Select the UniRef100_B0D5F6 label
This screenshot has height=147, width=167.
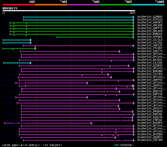pyautogui.click(x=150, y=123)
